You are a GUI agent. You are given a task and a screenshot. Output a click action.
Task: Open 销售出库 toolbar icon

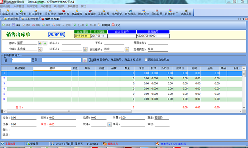tap(63, 12)
